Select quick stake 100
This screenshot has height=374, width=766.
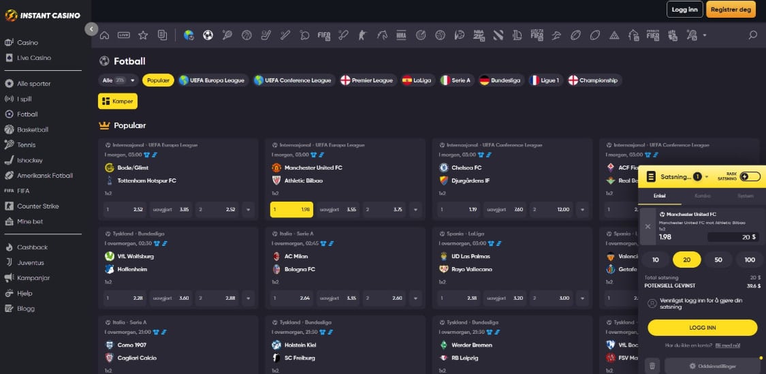750,260
